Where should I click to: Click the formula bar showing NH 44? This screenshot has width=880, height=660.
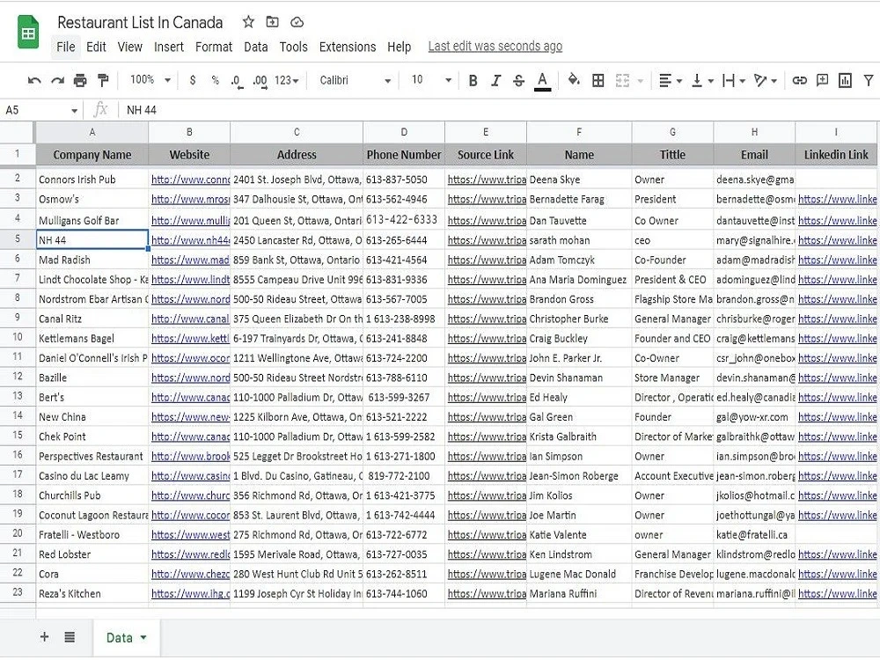[x=500, y=110]
